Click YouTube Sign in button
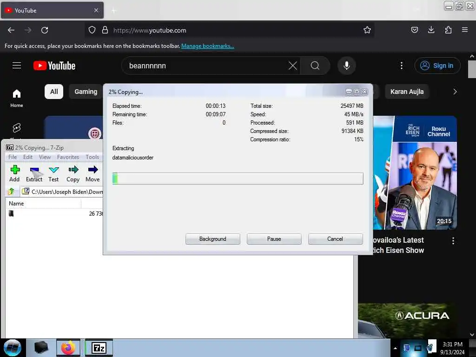The image size is (476, 357). tap(437, 66)
